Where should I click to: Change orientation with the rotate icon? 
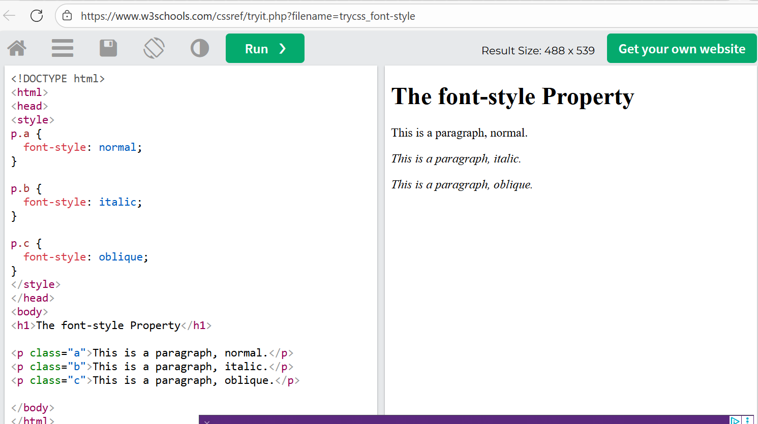(x=154, y=48)
